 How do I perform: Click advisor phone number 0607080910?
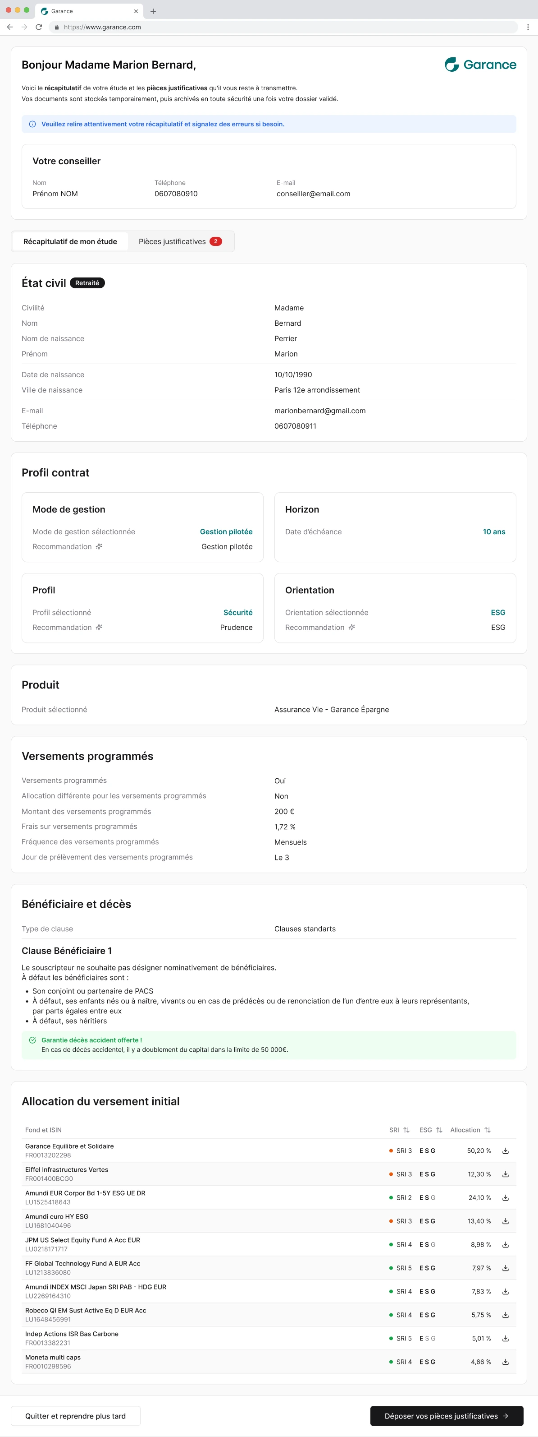point(176,194)
